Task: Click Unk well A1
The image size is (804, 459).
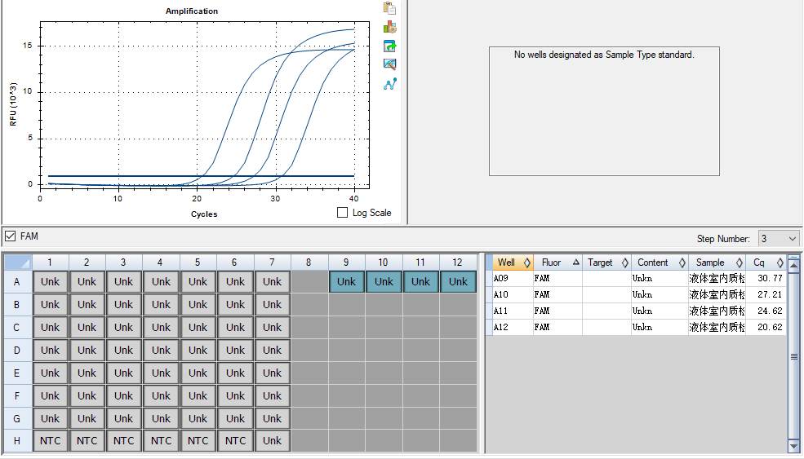Action: click(x=51, y=282)
